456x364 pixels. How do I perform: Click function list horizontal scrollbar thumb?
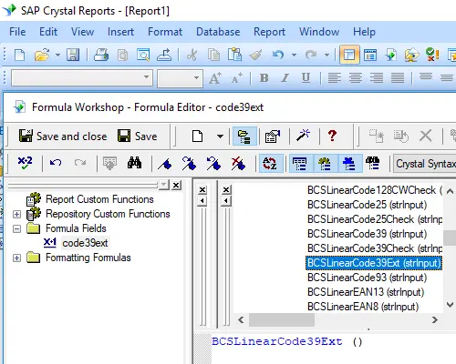pyautogui.click(x=282, y=320)
